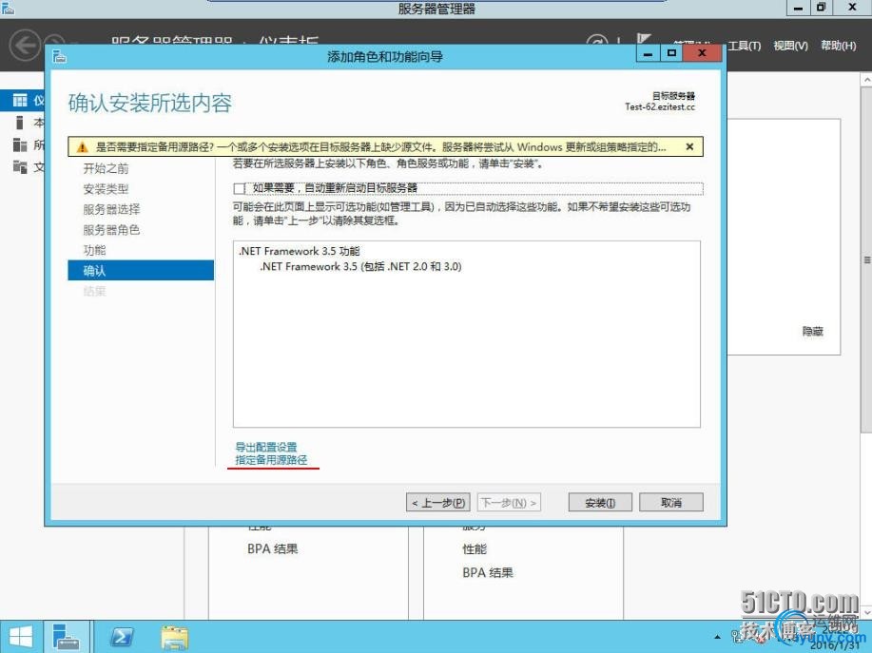Click the Server Manager vertical scrollbar
872x653 pixels.
pos(866,260)
